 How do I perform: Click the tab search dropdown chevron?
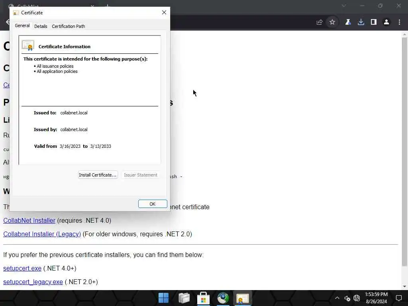344,6
